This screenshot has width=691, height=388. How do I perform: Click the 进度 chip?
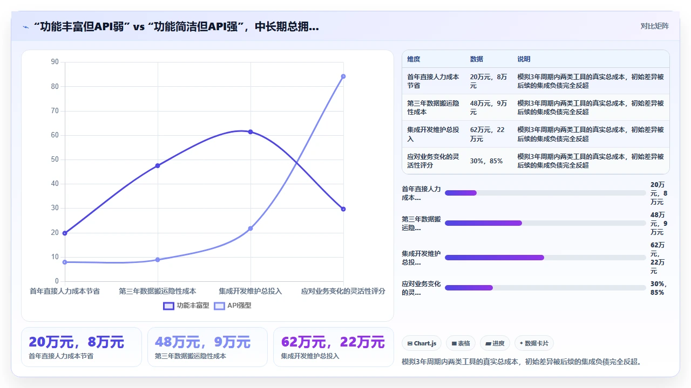[494, 343]
